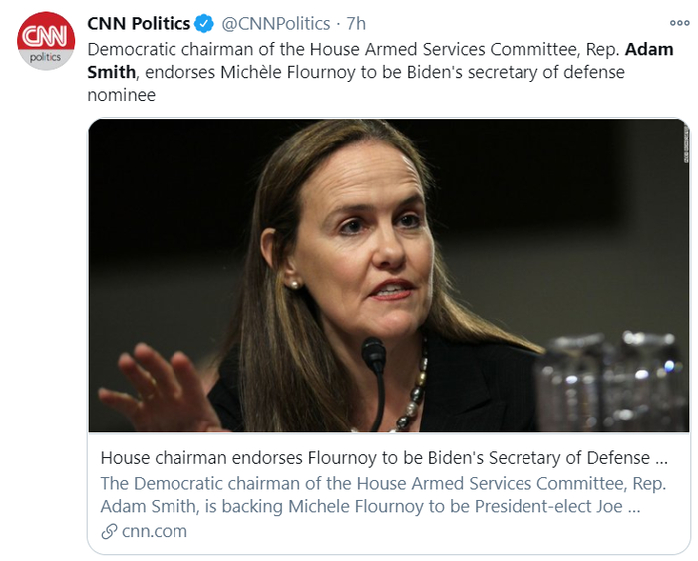This screenshot has width=698, height=561.
Task: Open the tweet's three-dot more menu
Action: (678, 23)
